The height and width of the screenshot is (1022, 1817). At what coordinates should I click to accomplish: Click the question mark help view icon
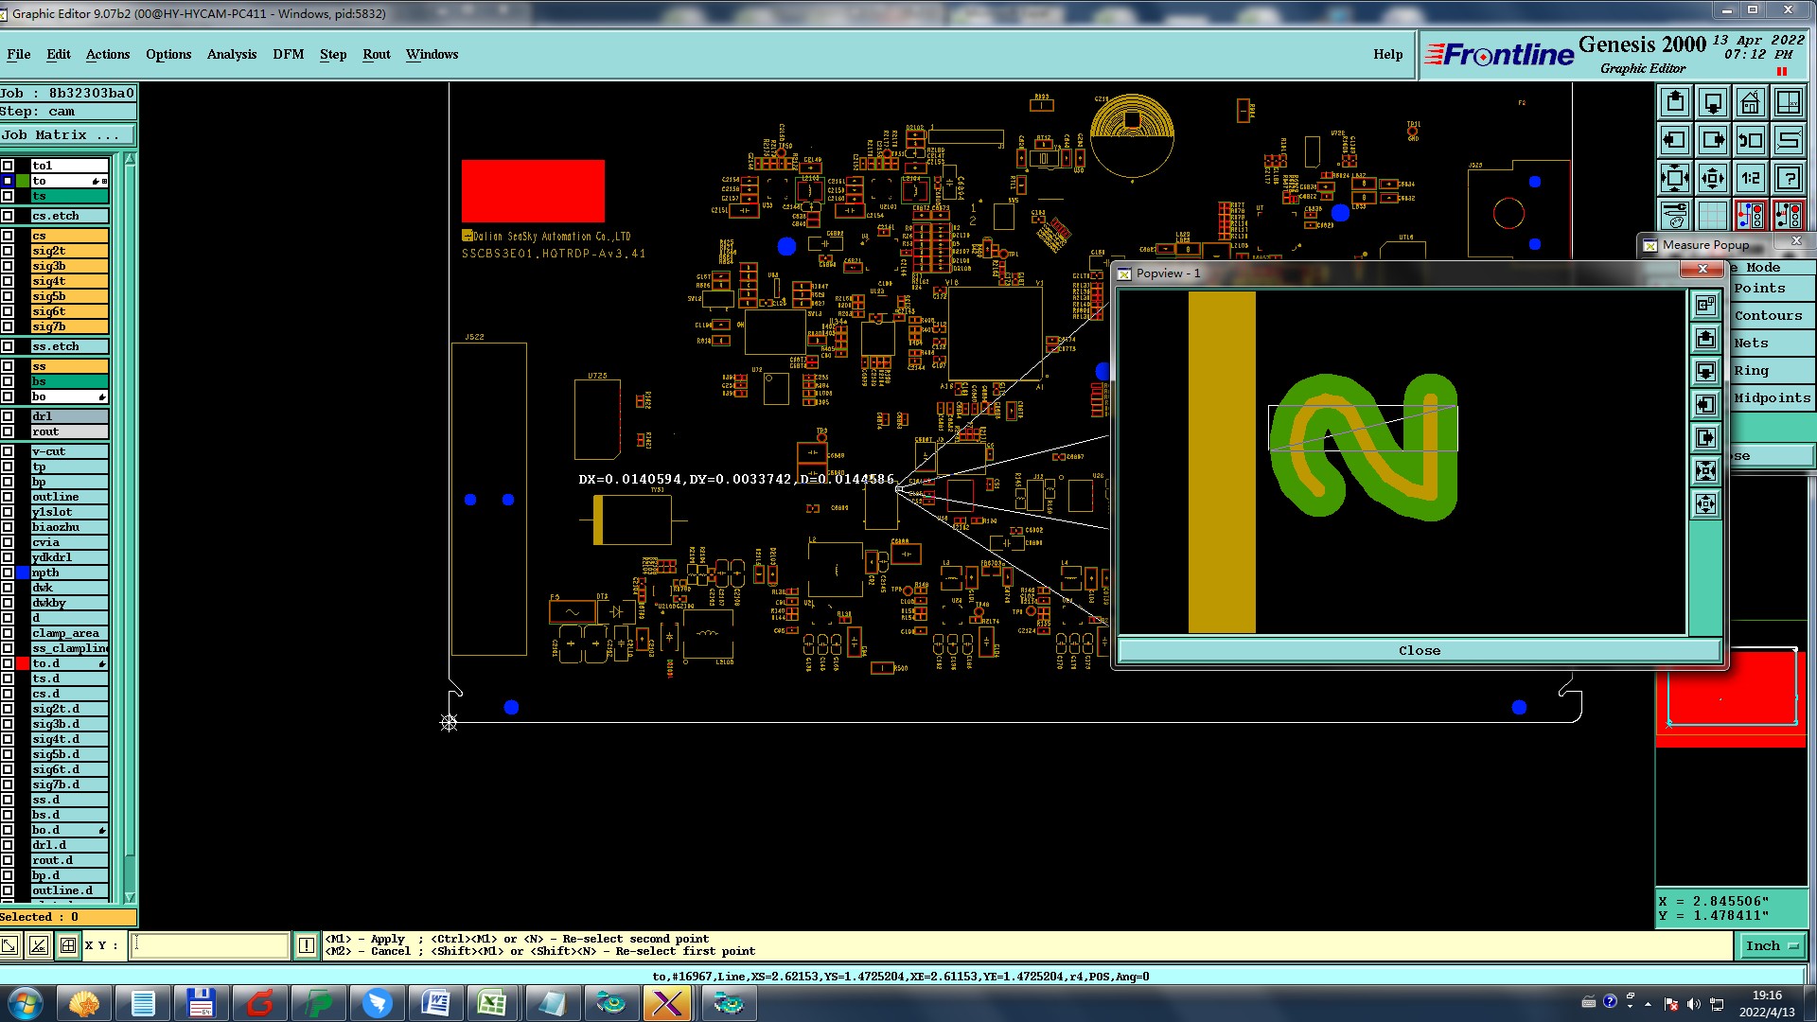(x=1788, y=178)
